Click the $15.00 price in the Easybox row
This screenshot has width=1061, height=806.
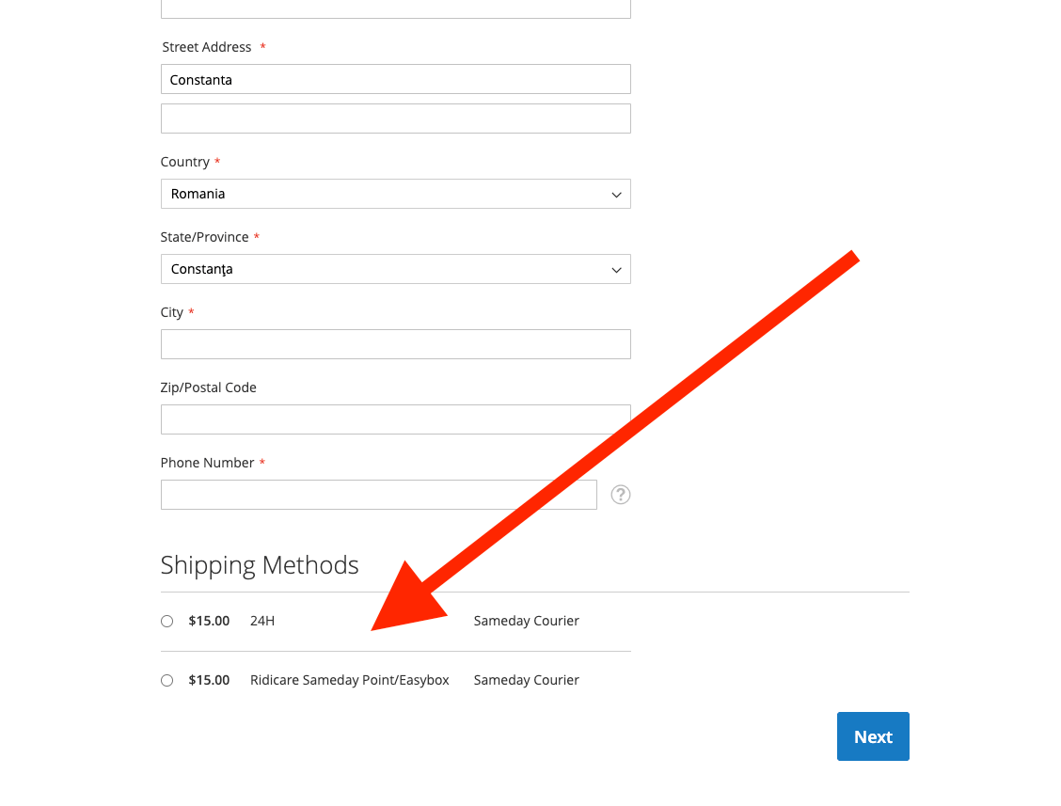209,680
